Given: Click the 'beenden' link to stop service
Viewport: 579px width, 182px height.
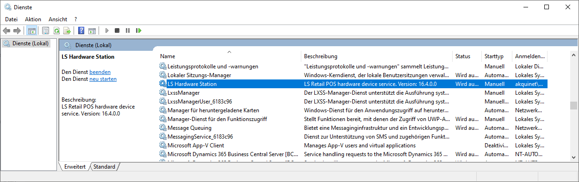Looking at the screenshot, I should 100,72.
